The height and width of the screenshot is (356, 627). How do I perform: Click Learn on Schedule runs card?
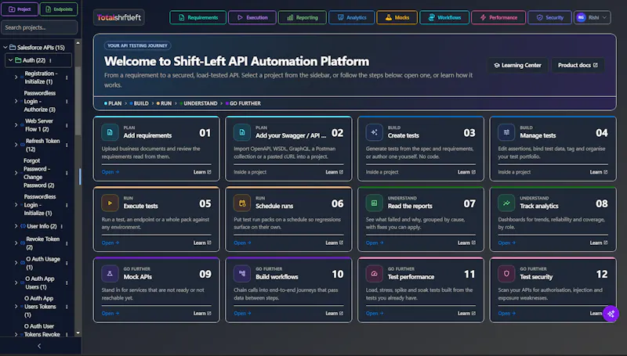(x=335, y=243)
